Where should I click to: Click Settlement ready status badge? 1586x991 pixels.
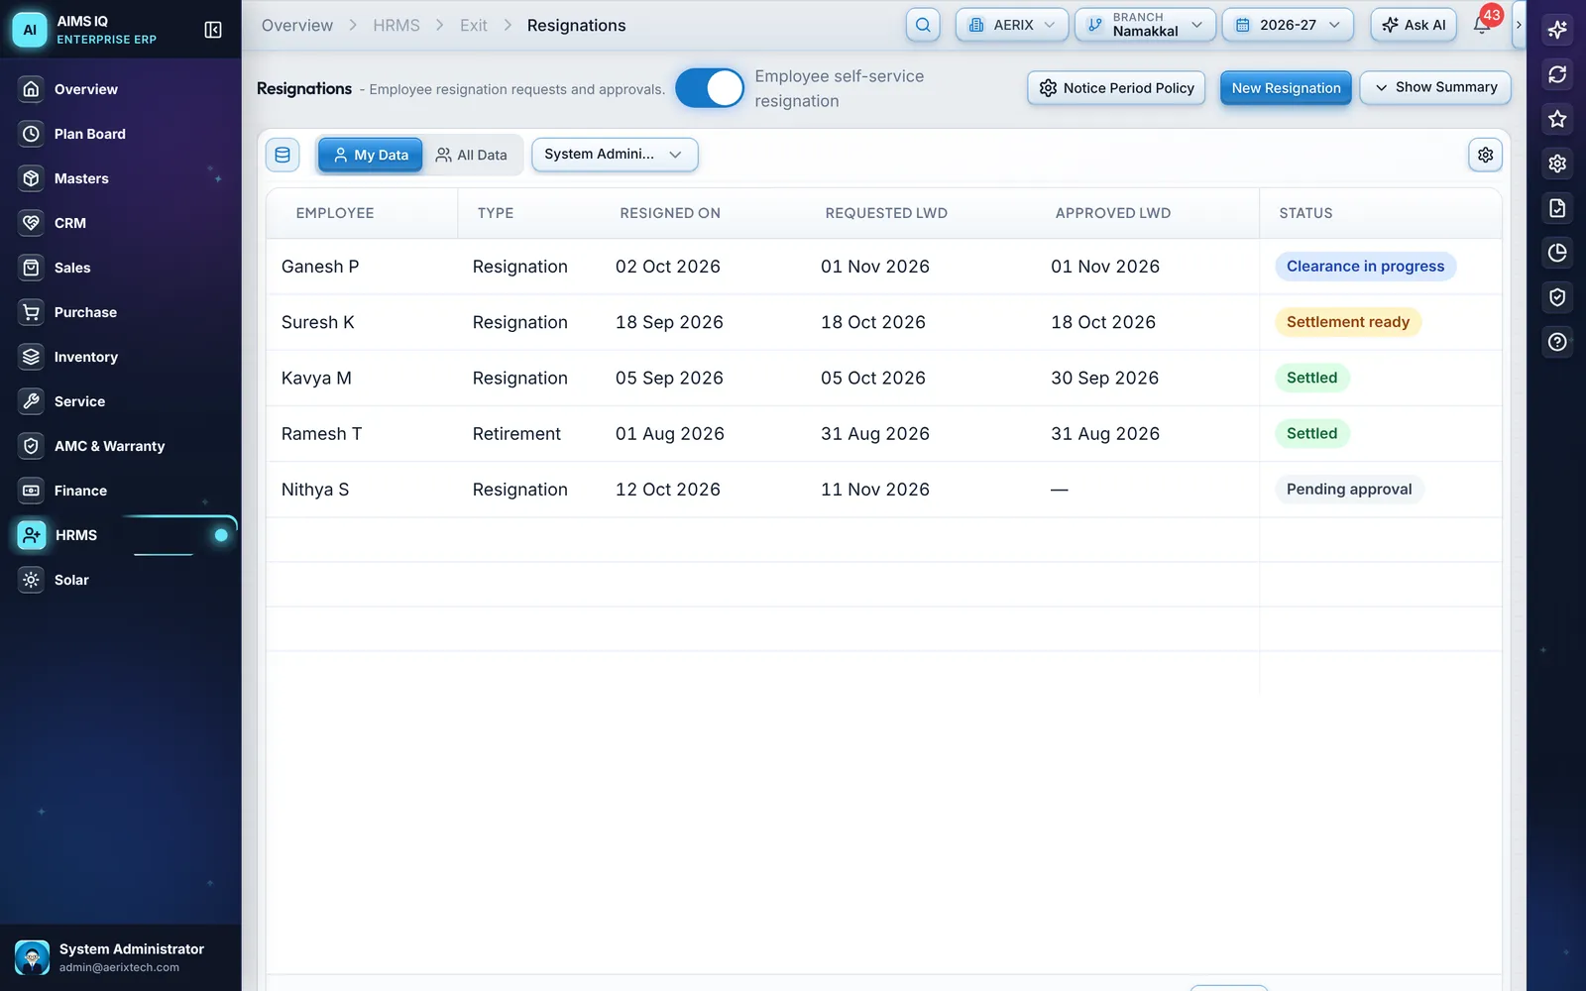coord(1348,322)
